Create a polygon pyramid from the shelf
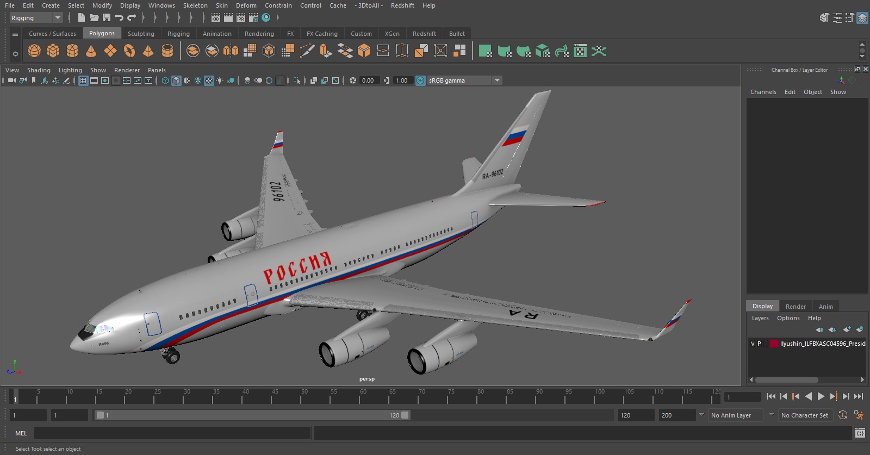 [148, 51]
